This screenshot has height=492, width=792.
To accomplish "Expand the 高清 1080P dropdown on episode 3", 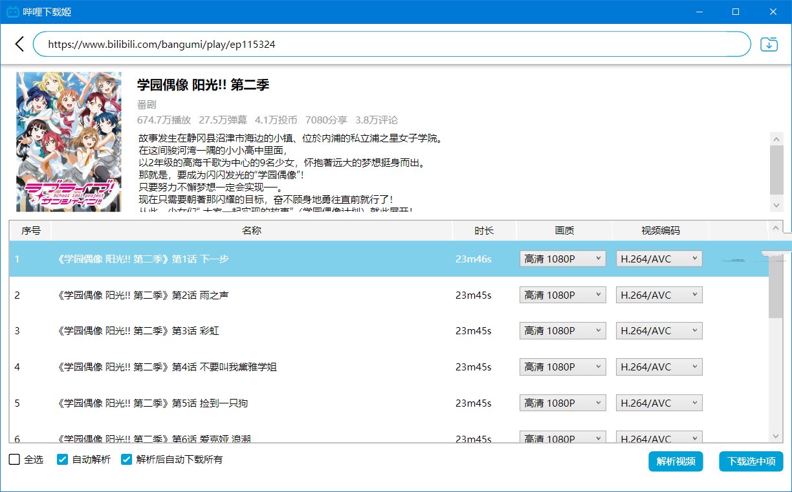I will (x=562, y=330).
